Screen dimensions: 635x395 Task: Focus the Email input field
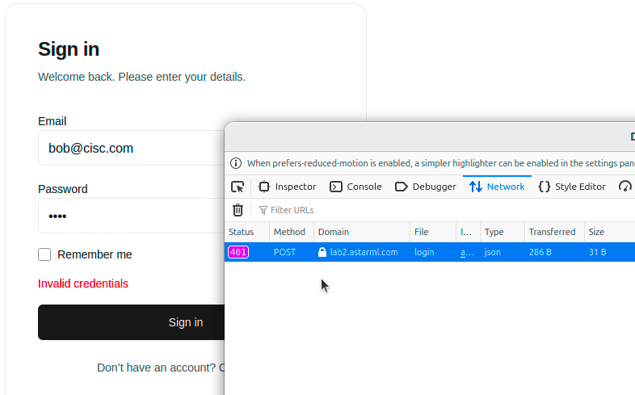click(131, 148)
